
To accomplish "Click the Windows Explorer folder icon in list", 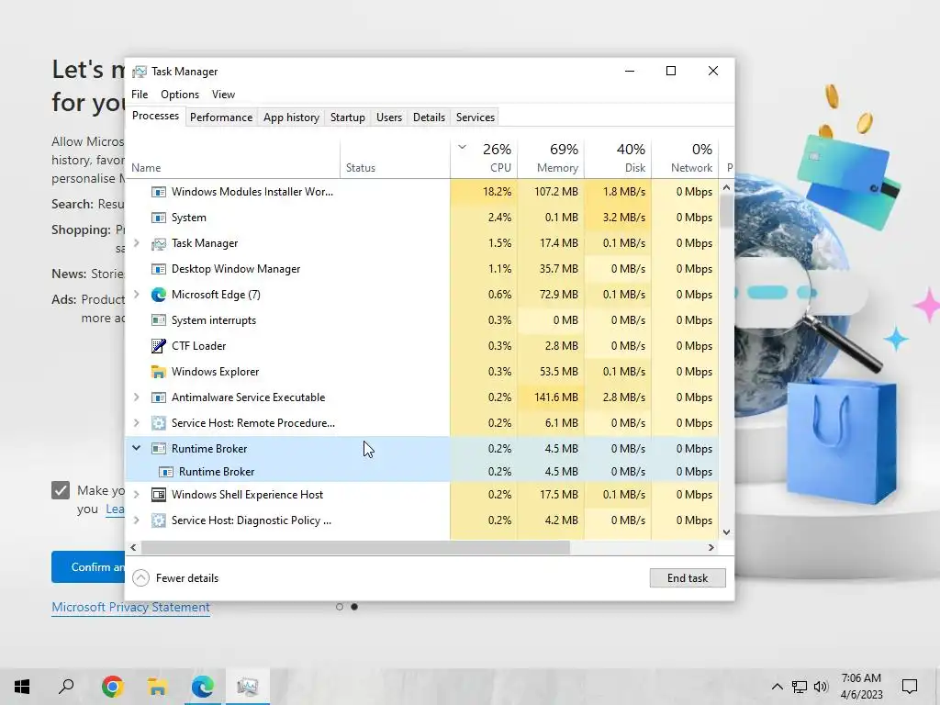I will click(158, 372).
